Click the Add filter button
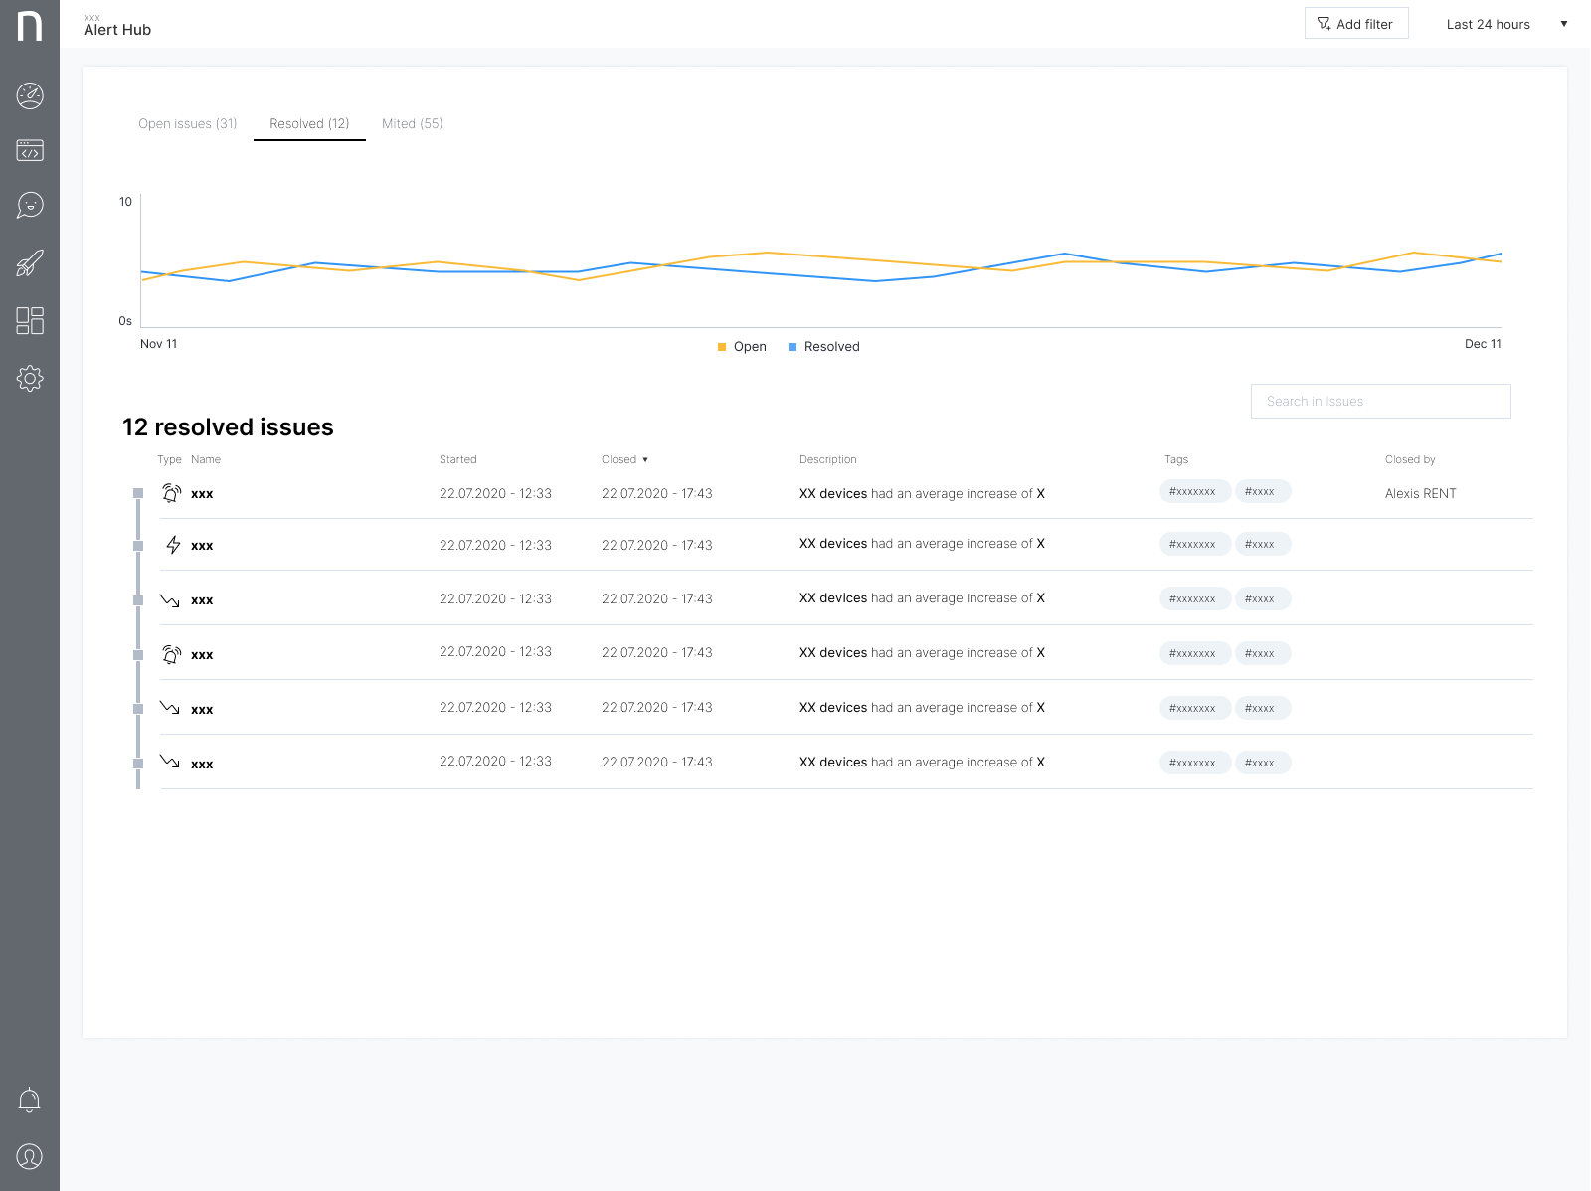1591x1191 pixels. [1356, 23]
